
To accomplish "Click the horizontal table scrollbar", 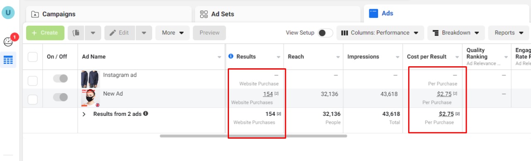I will click(x=253, y=136).
